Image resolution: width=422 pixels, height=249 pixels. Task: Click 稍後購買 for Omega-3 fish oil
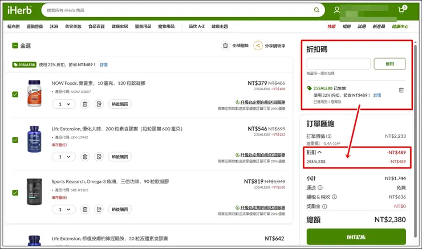pos(120,209)
